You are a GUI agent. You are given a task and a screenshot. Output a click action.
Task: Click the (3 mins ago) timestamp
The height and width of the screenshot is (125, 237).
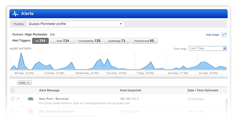click(196, 99)
